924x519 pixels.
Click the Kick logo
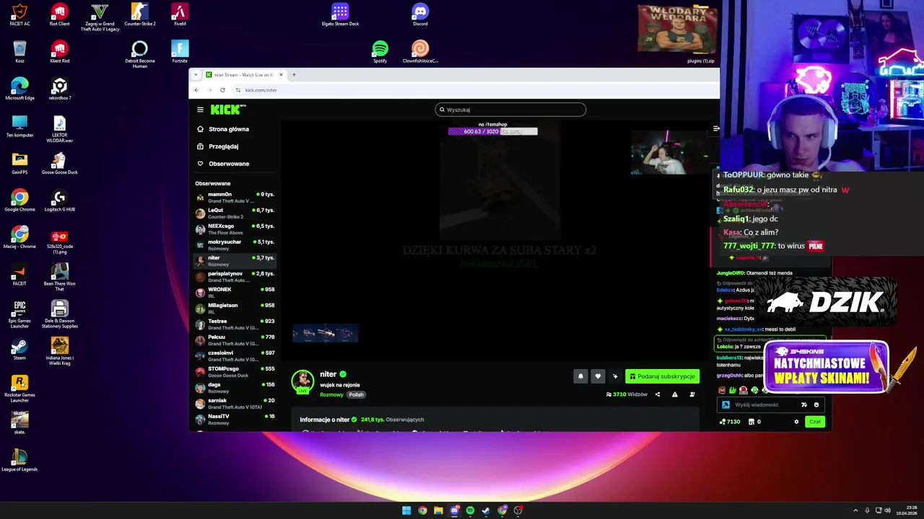[228, 110]
